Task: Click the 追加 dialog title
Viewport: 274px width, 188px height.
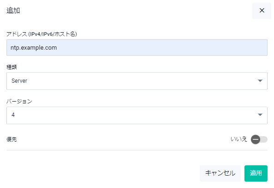Action: click(13, 11)
